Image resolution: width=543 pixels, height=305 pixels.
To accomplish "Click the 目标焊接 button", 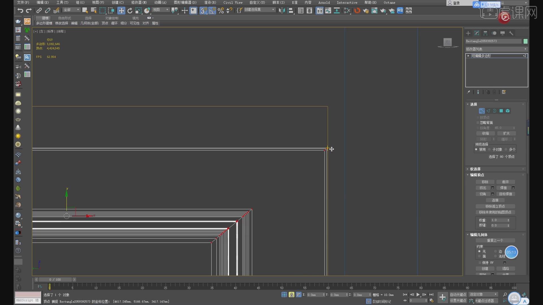I will tap(505, 194).
